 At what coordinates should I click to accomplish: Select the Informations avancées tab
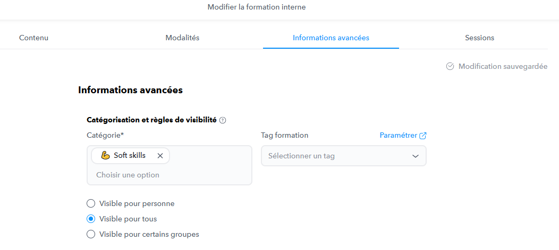[331, 38]
